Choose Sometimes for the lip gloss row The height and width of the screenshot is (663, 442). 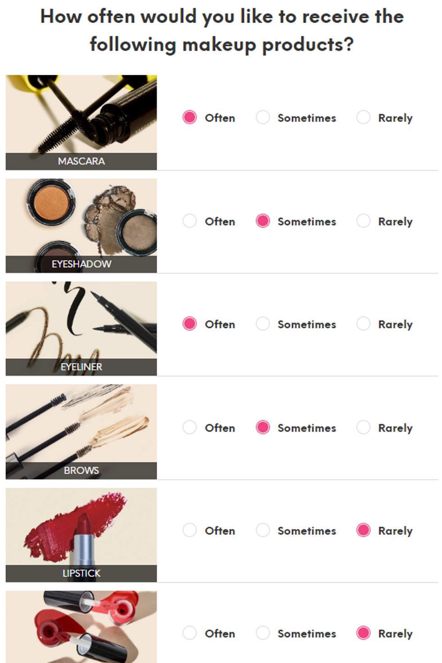[263, 633]
